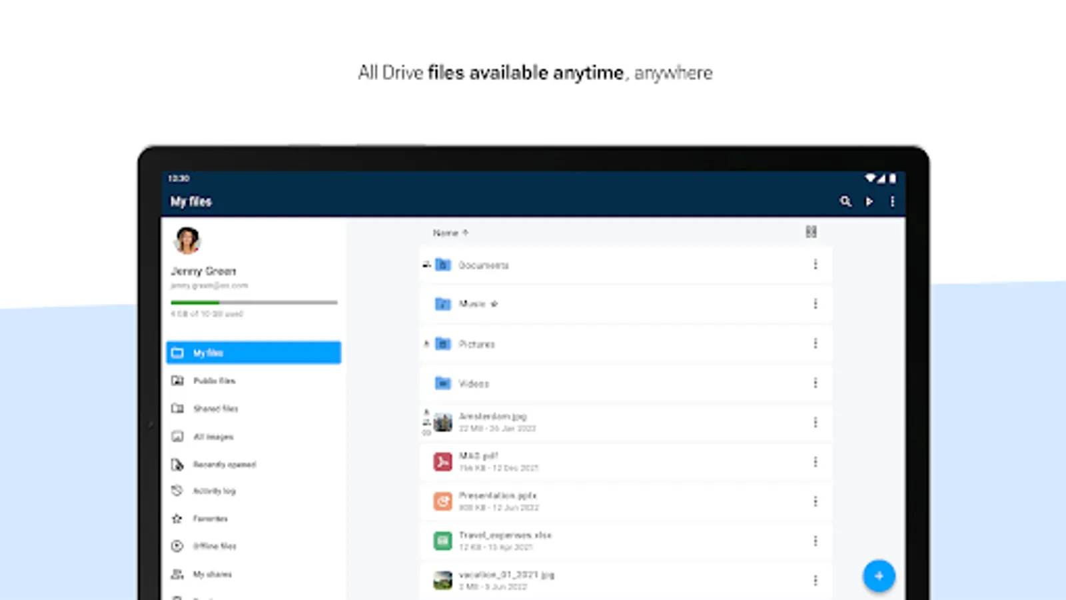Screen dimensions: 1066x600
Task: Click the Music folder name
Action: point(472,304)
